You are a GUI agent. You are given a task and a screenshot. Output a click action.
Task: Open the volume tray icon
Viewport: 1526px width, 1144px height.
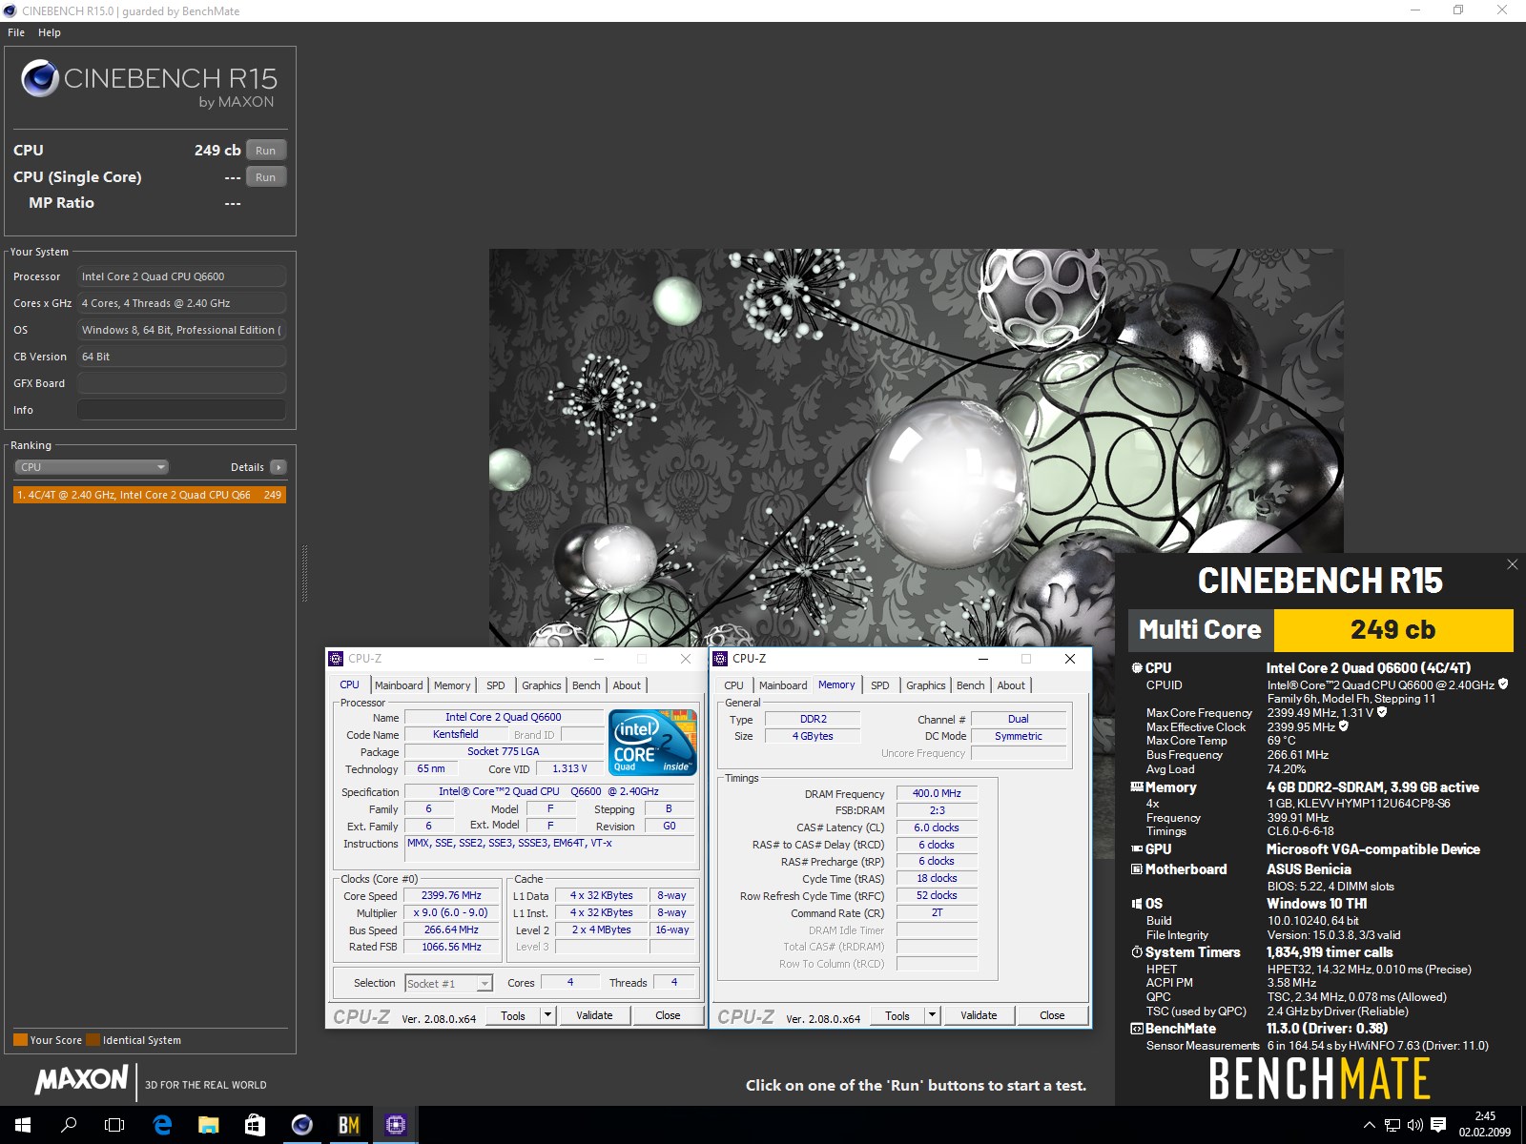(1415, 1125)
